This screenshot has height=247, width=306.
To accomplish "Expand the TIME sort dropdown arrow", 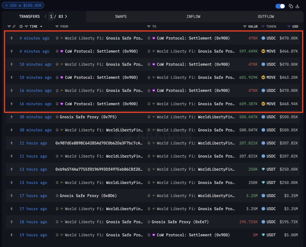I will (x=41, y=26).
